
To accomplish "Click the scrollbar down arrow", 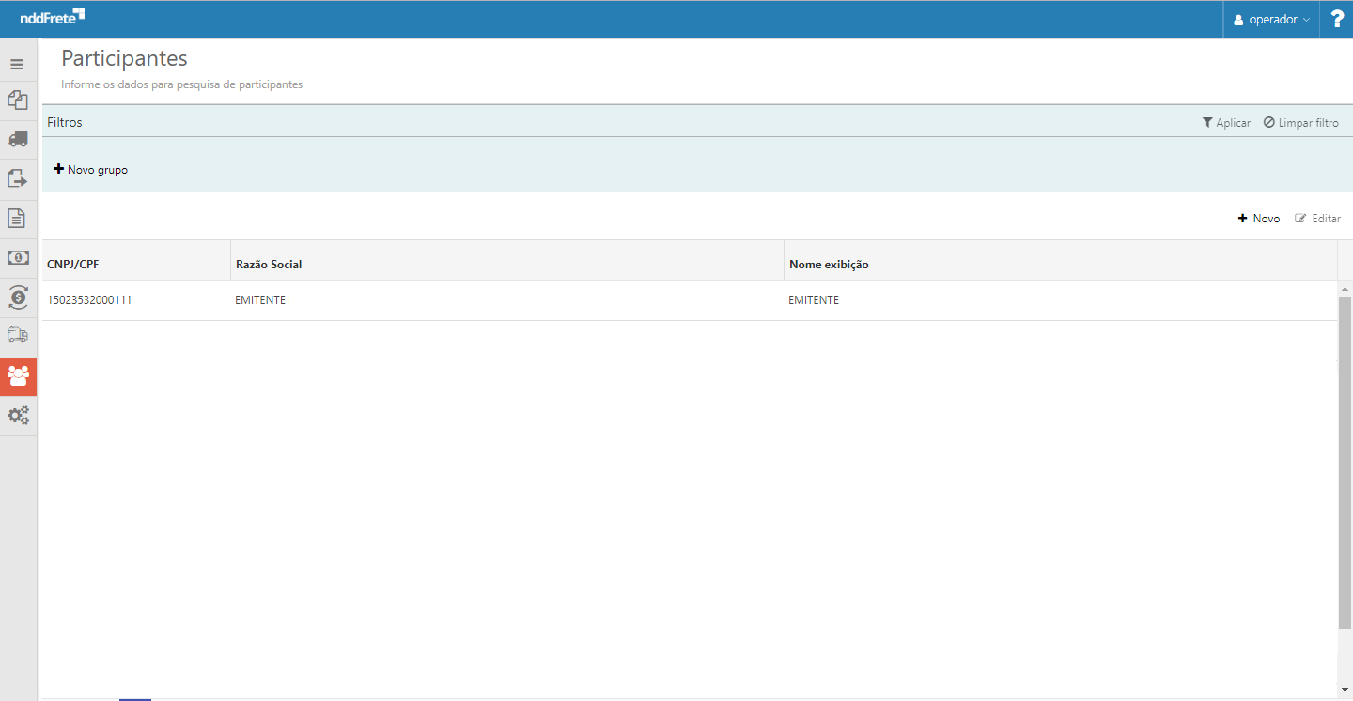I will click(1345, 690).
